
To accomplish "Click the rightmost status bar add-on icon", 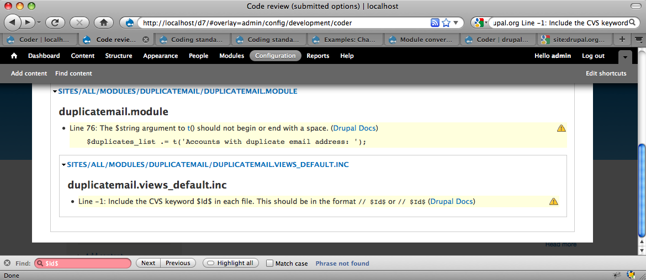I will pos(631,274).
